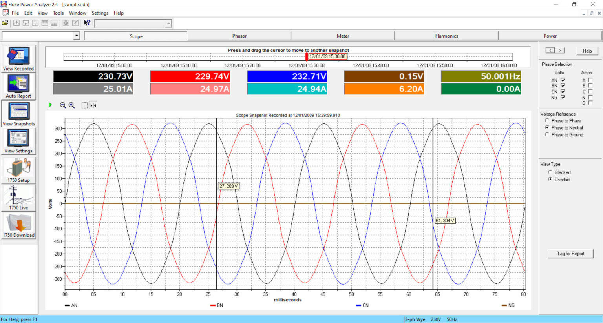Click the Tag for Report button
Screen dimensions: 603x323
570,254
